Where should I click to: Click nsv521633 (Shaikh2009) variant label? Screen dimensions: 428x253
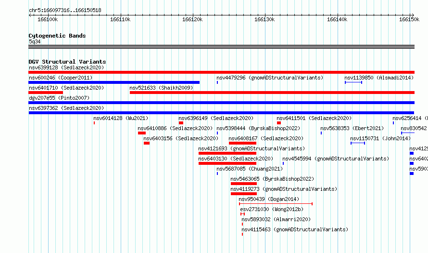pos(161,88)
